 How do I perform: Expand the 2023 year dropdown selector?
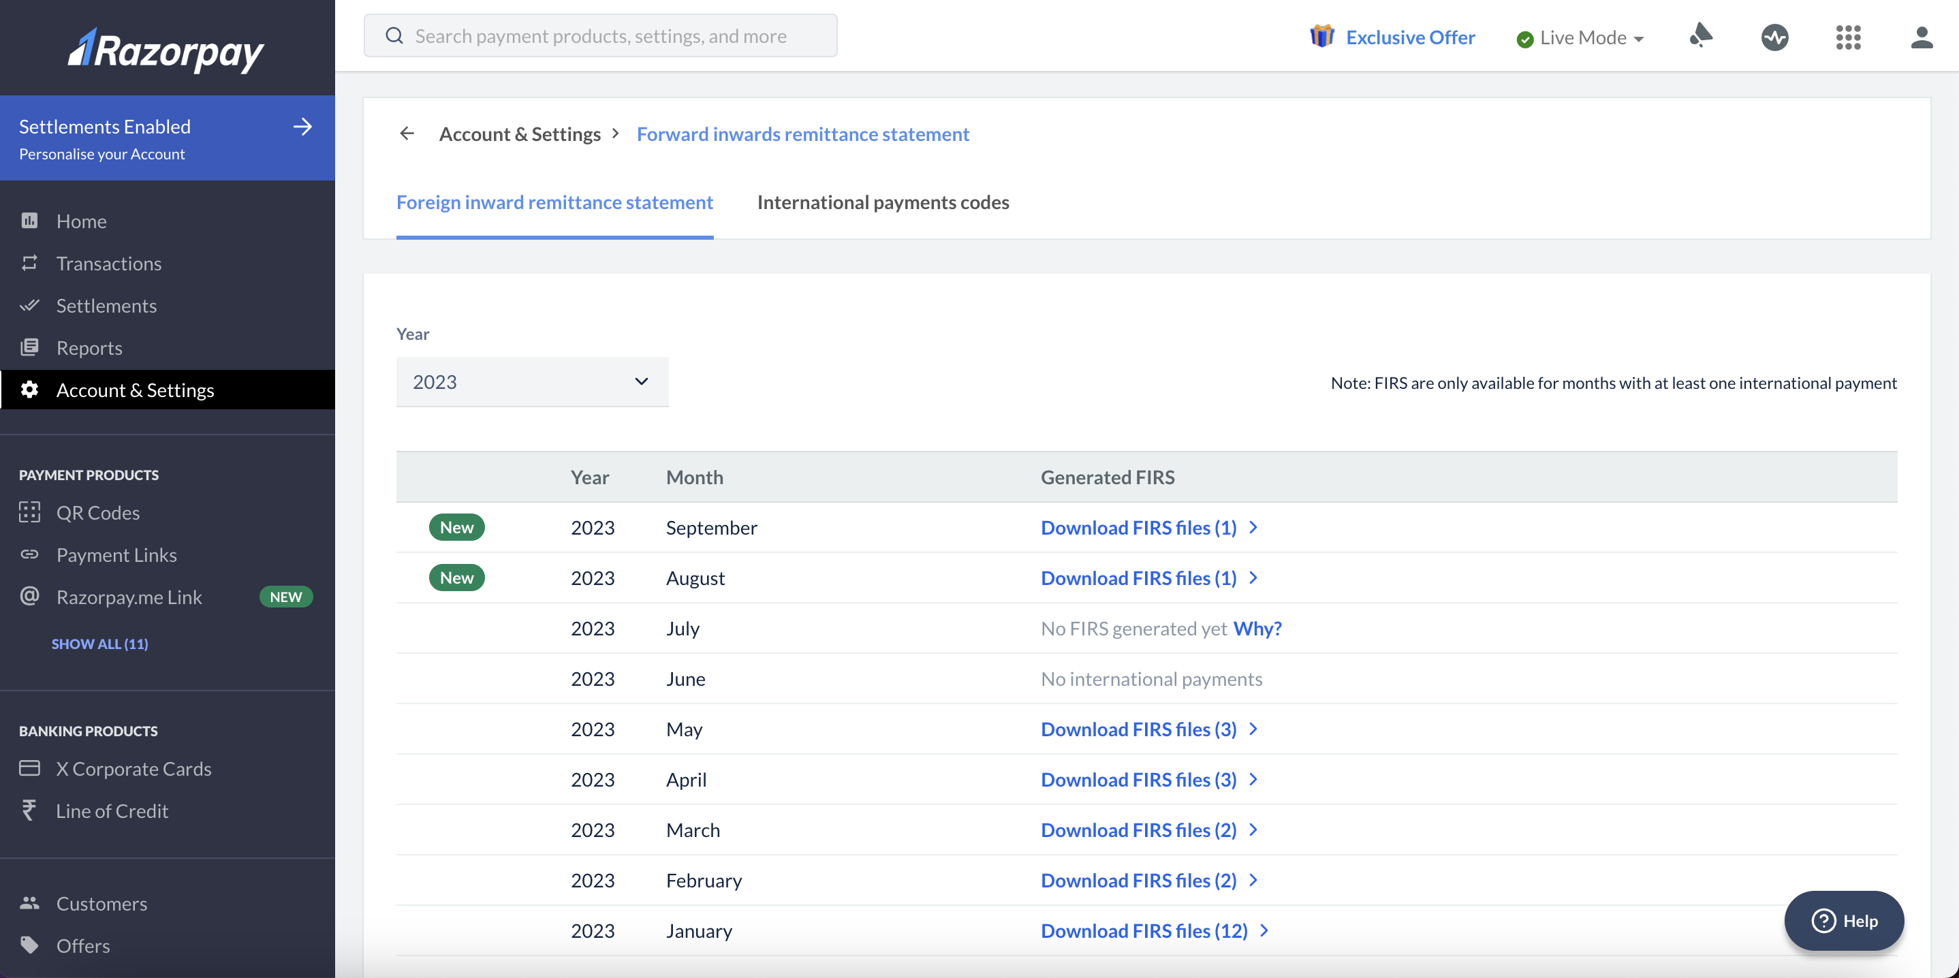[x=531, y=381]
